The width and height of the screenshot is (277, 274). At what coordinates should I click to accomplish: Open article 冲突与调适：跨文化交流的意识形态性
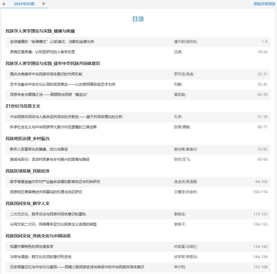tap(41, 257)
